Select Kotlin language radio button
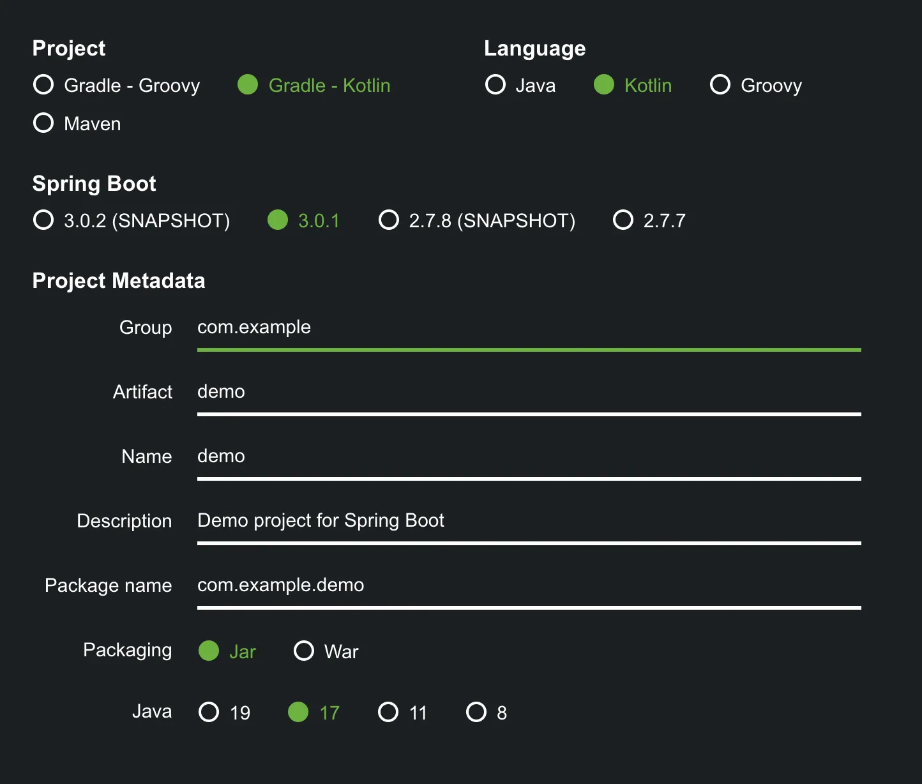 click(x=604, y=85)
